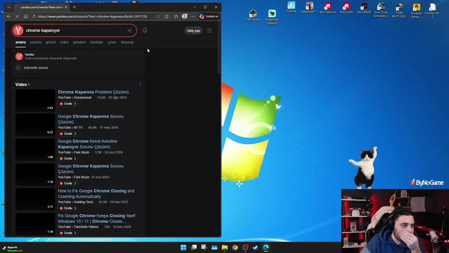
Task: Switch to the 'görsel' tab
Action: (51, 42)
